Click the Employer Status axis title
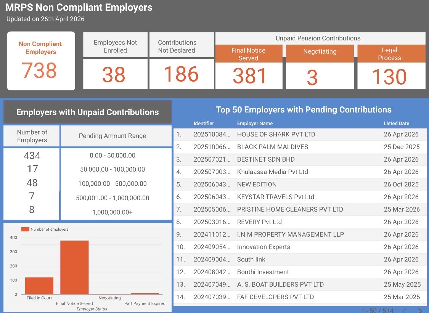 [x=92, y=309]
